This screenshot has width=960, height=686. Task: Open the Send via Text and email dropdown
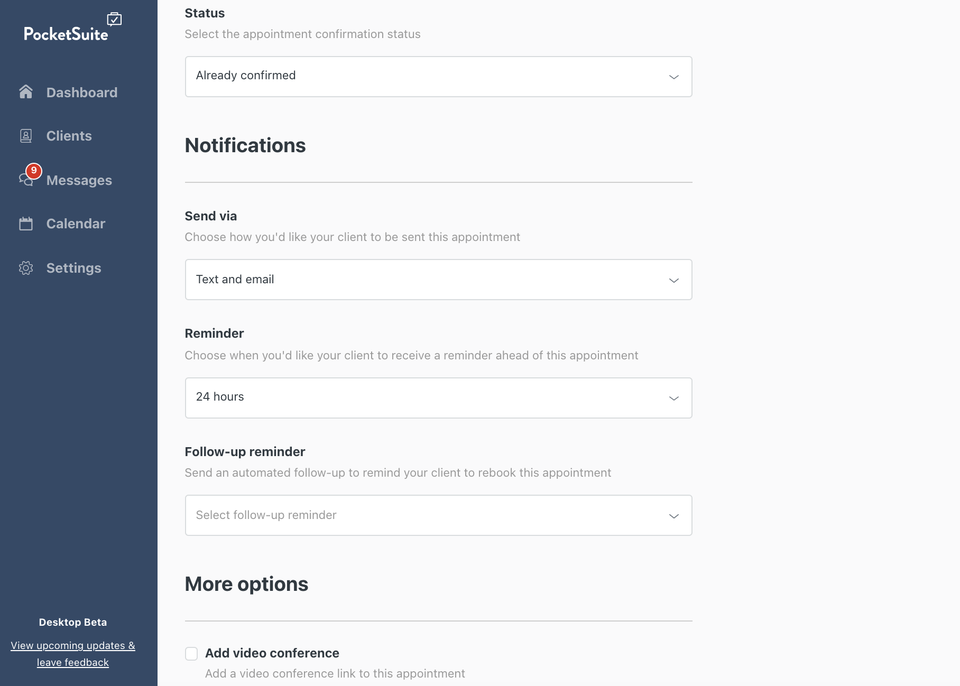tap(438, 280)
